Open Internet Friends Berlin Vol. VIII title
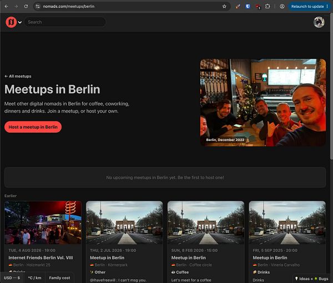 [x=41, y=257]
